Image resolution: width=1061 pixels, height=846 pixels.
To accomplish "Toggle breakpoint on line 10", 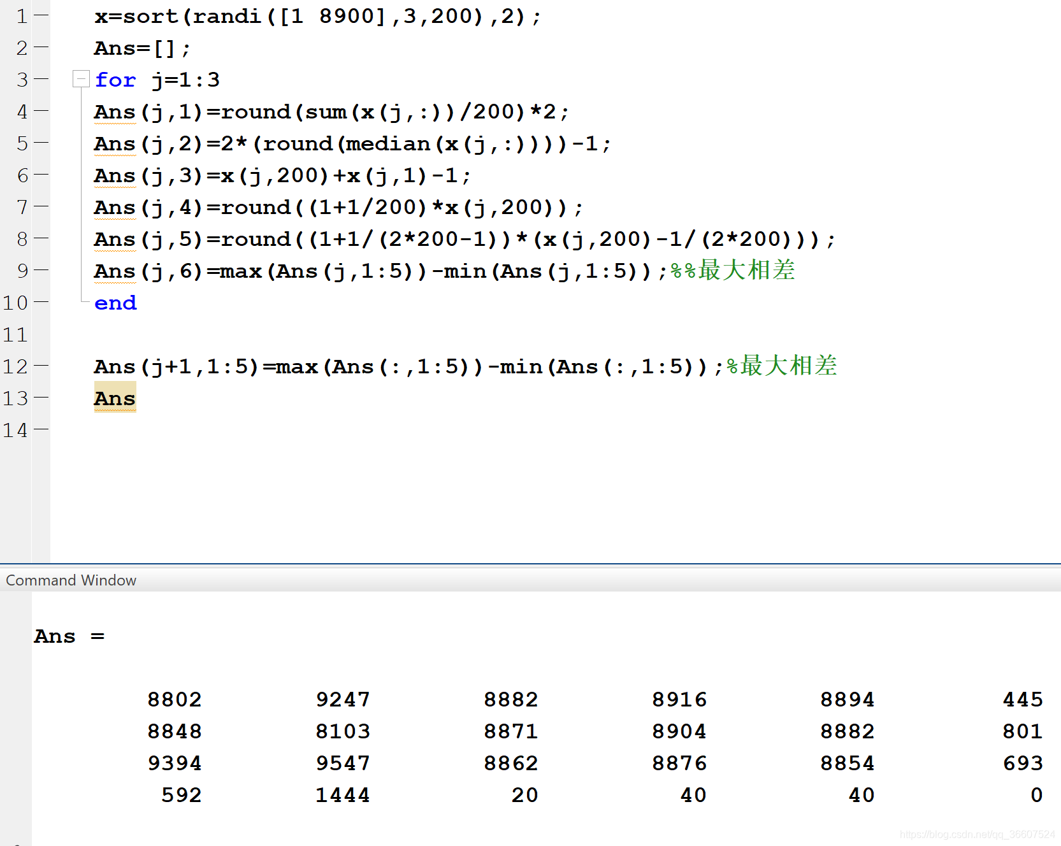I will (41, 301).
